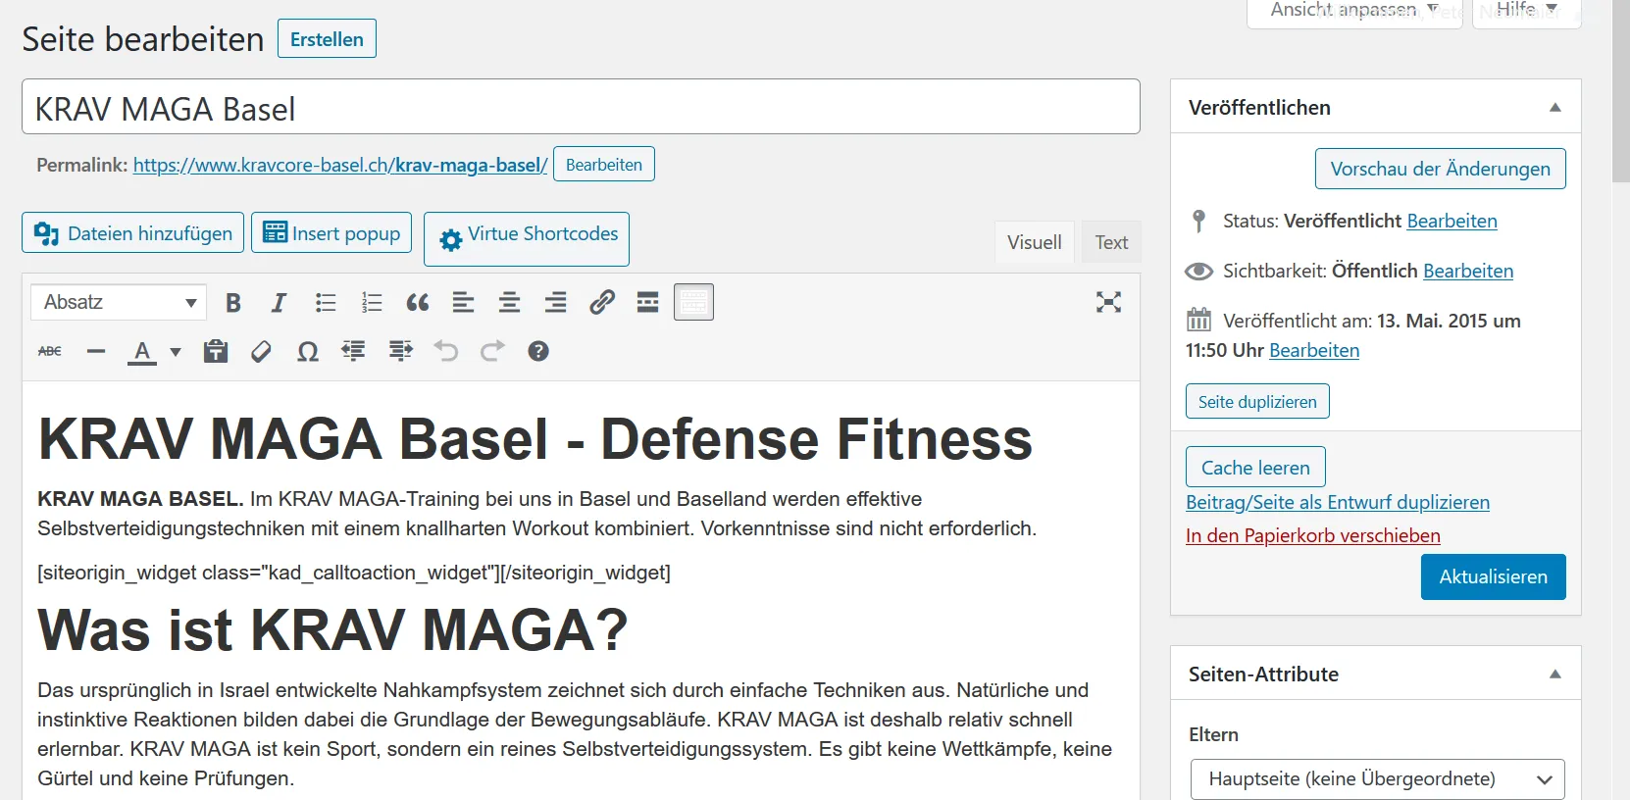Viewport: 1630px width, 800px height.
Task: Paste as plain text
Action: (x=216, y=351)
